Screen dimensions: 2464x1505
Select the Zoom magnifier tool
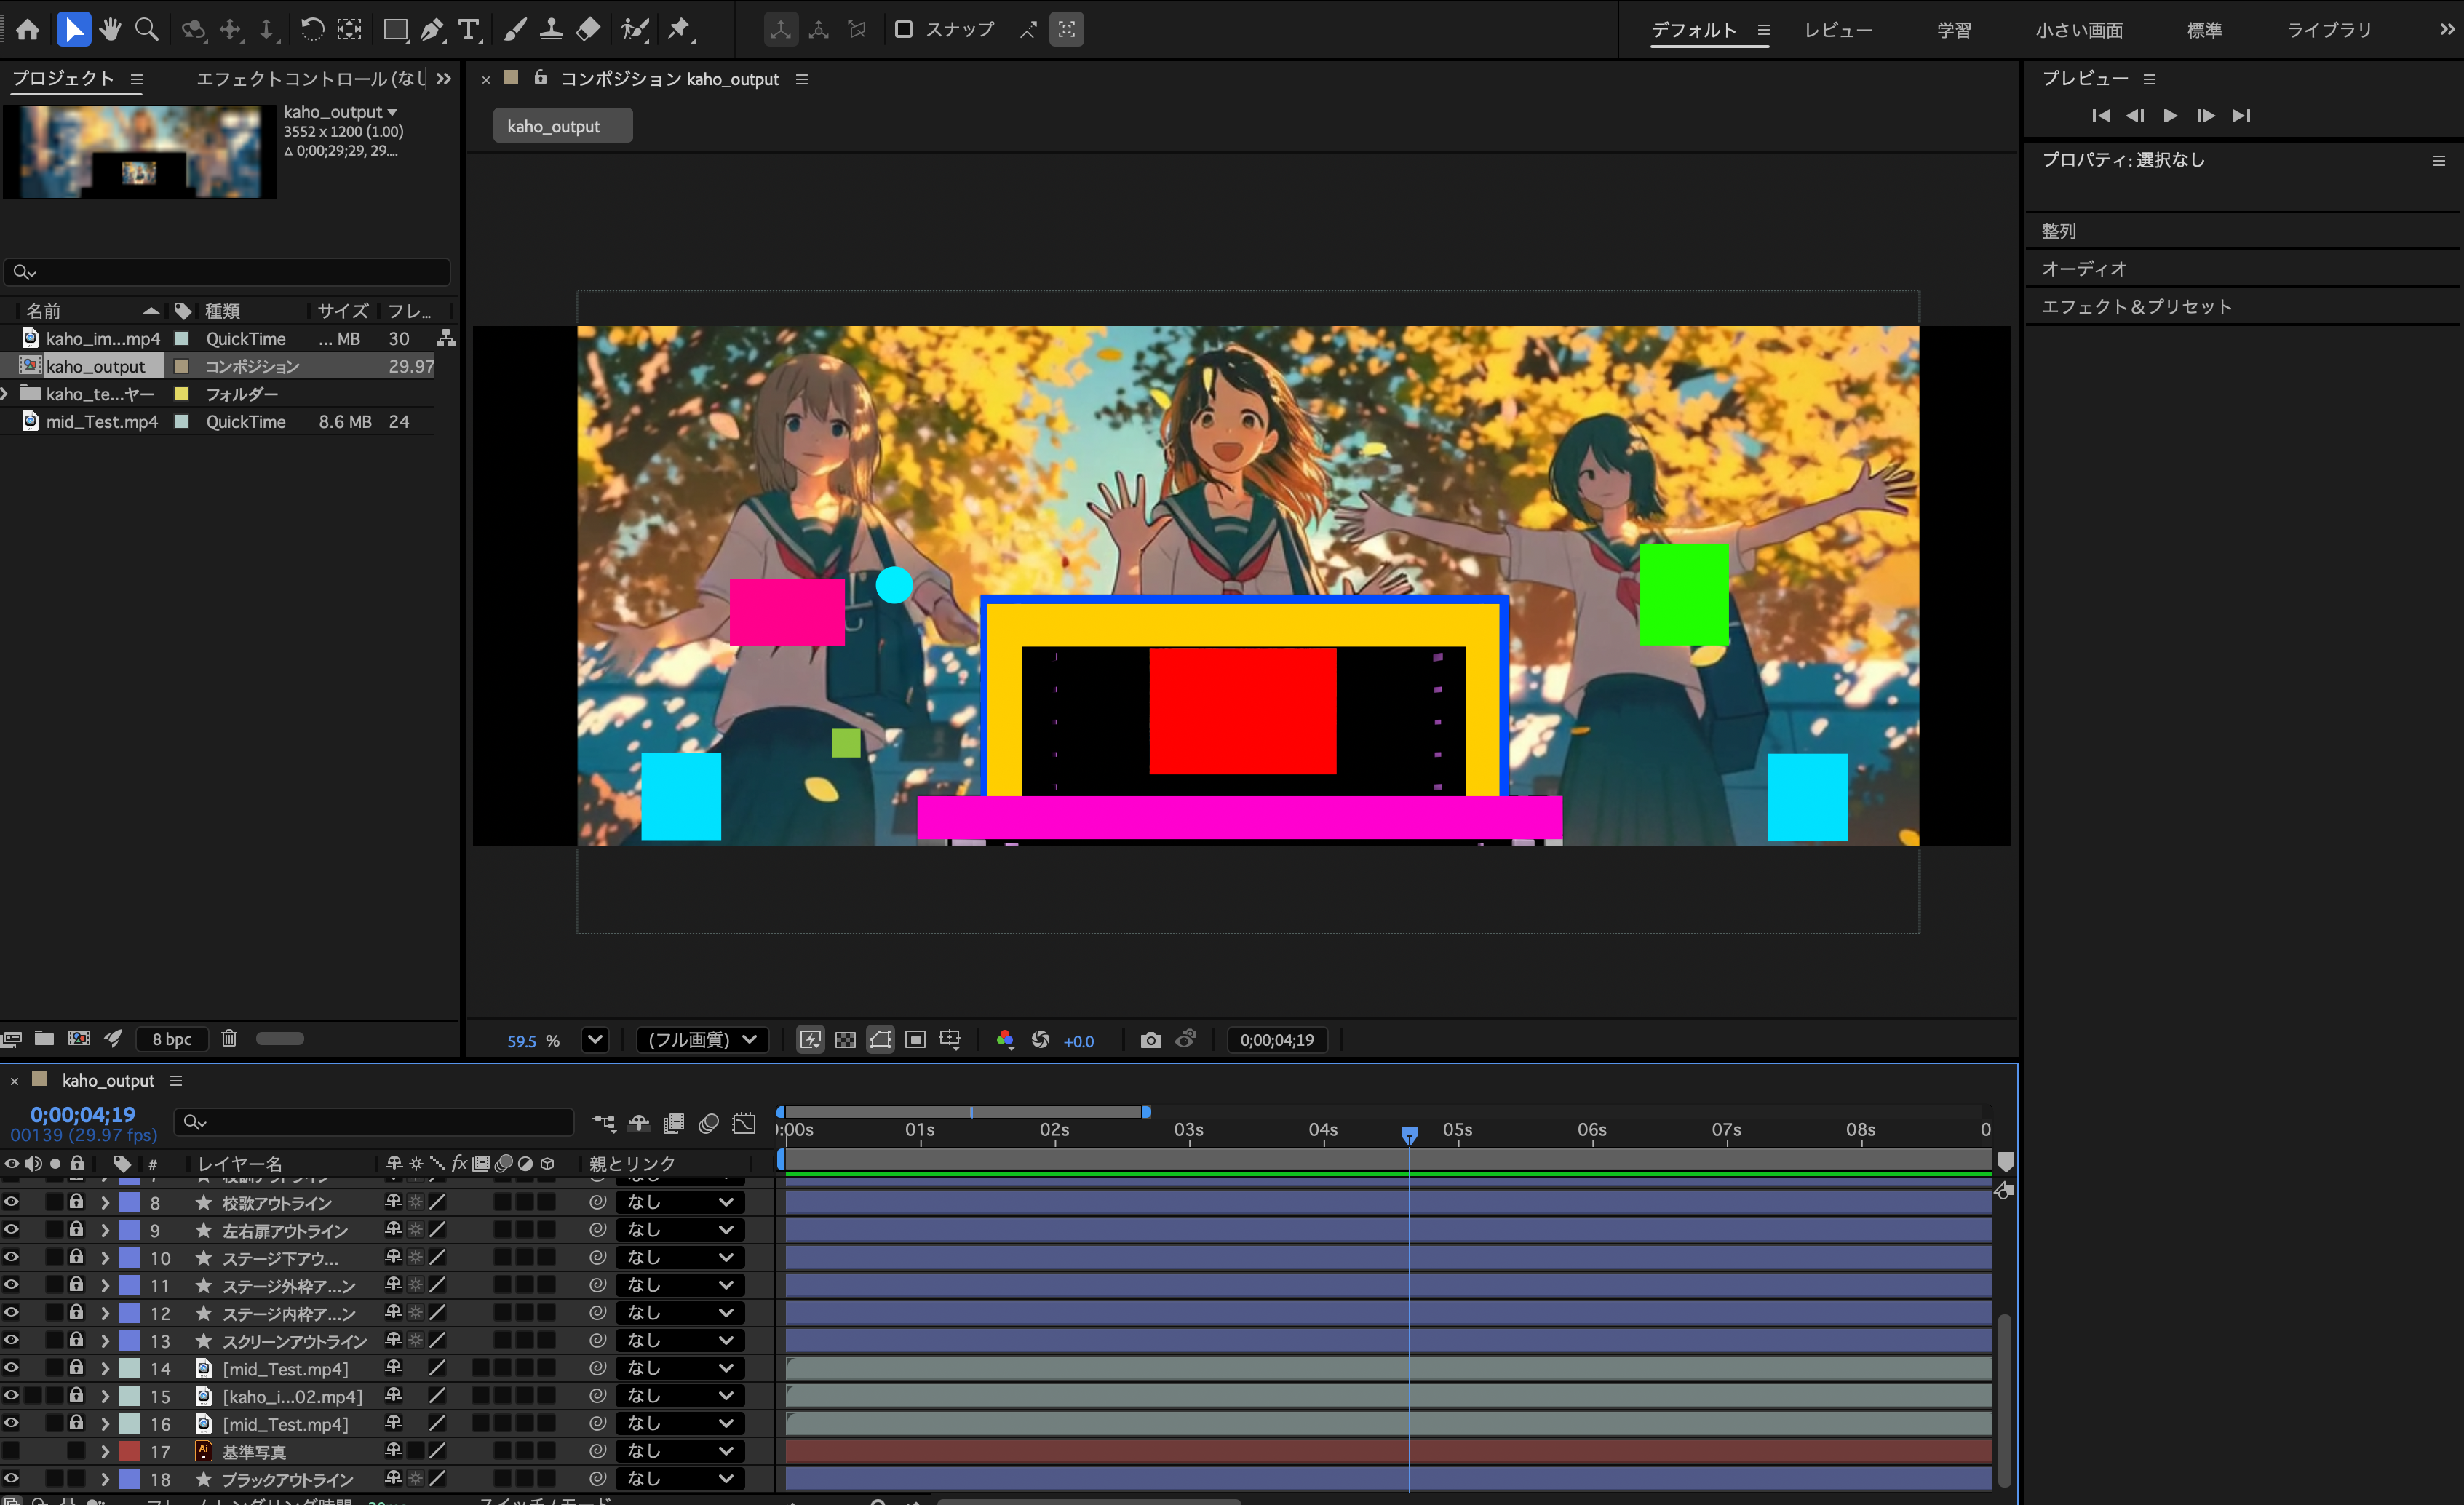tap(147, 30)
